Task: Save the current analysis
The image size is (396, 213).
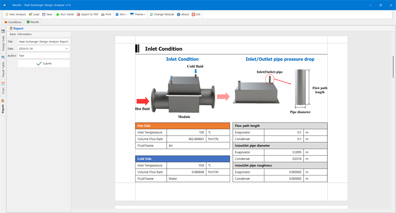Action: (47, 15)
